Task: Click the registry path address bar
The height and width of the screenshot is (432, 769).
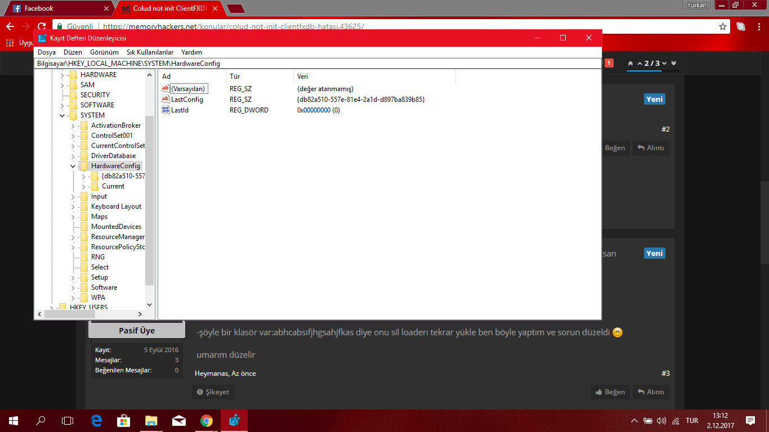Action: [x=318, y=64]
